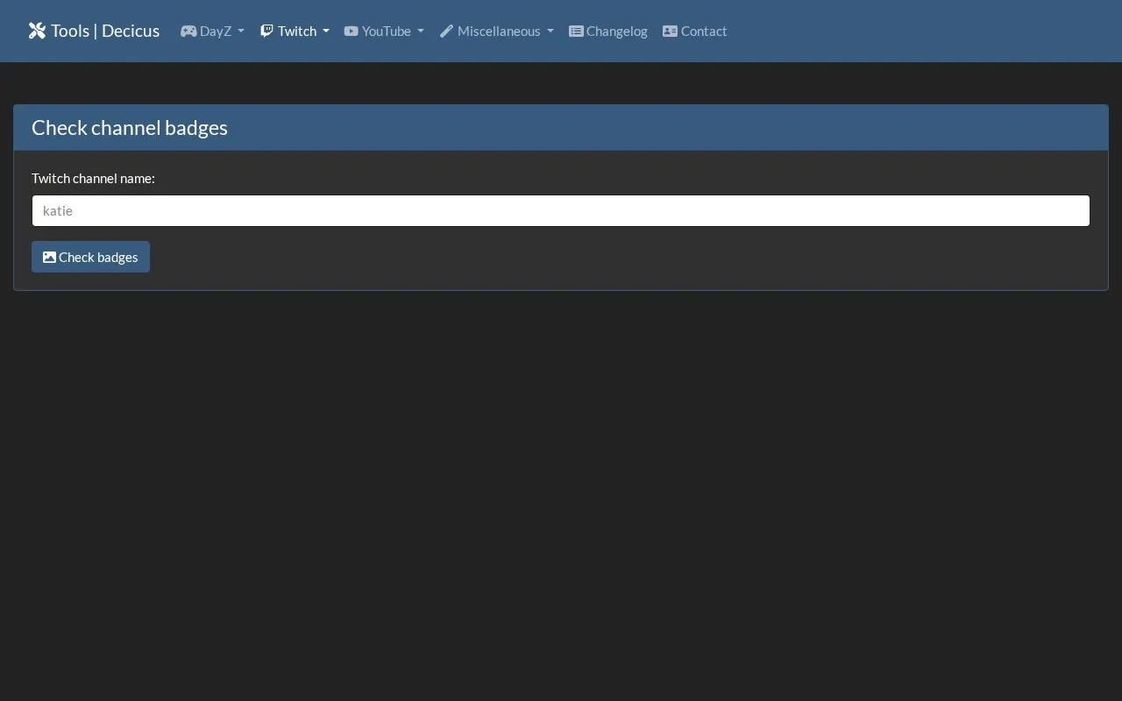This screenshot has width=1122, height=701.
Task: Open the Miscellaneous menu
Action: [x=497, y=31]
